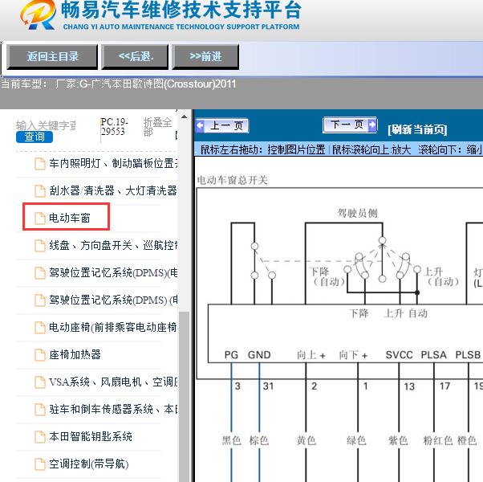Click the 黑色 wire color label
This screenshot has width=483, height=482.
232,440
